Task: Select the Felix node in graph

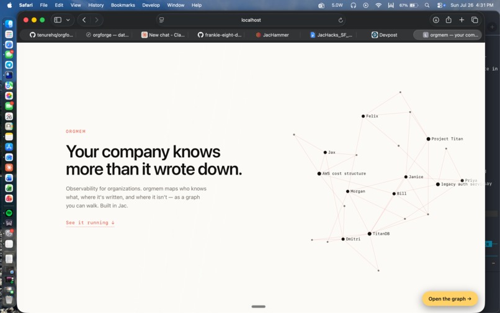Action: [363, 116]
